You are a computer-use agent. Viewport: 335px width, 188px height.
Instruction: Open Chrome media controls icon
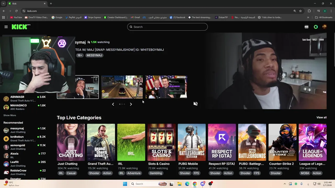tap(319, 11)
